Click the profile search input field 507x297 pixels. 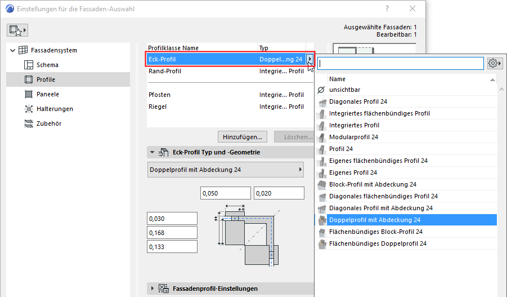click(x=401, y=63)
